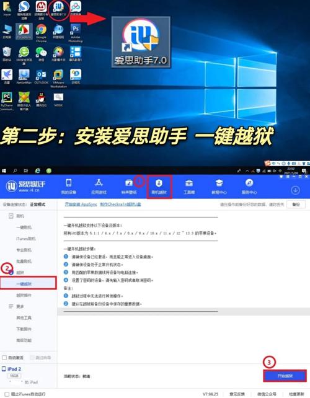
Task: Enable the 自动激活 checkbox
Action: [4, 357]
